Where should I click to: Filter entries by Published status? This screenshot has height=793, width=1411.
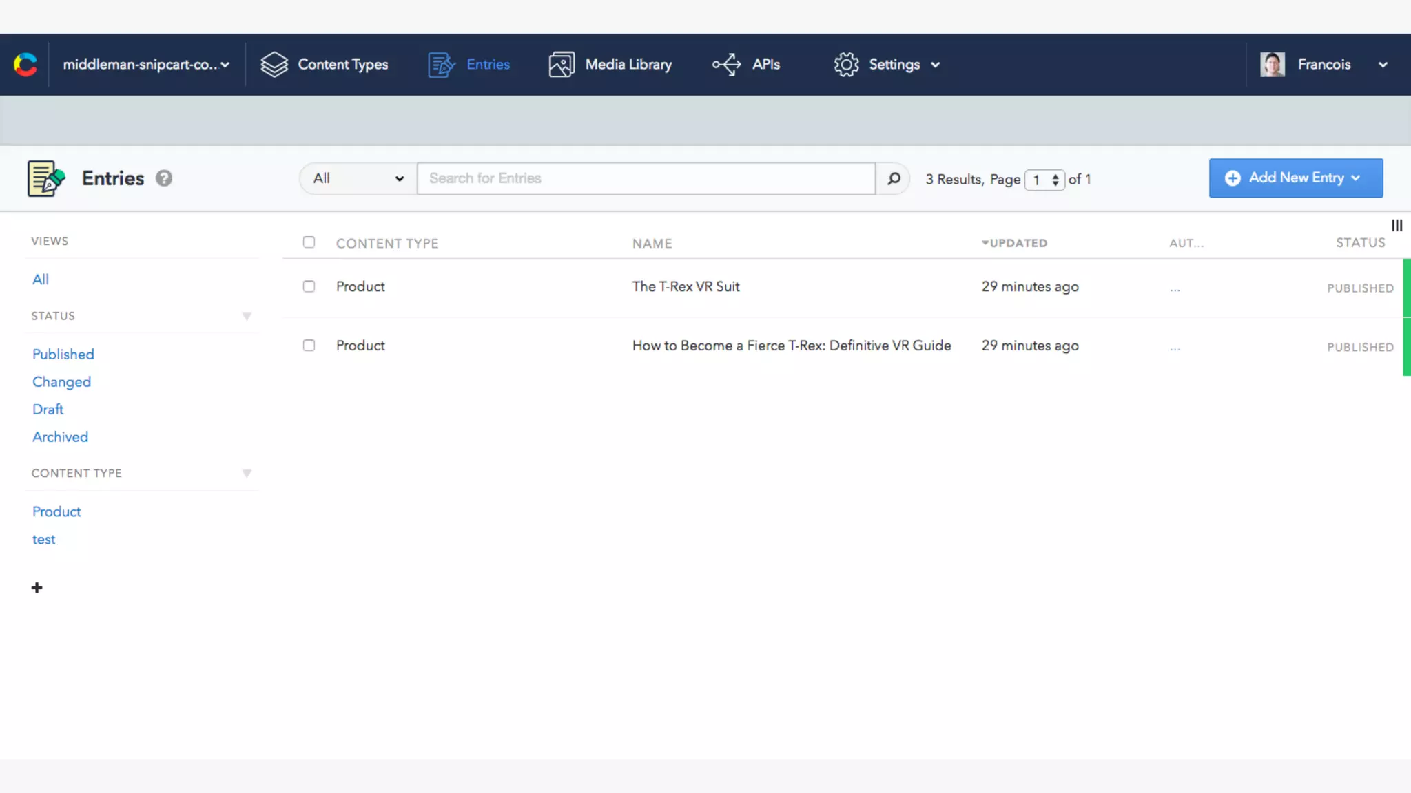(x=63, y=355)
